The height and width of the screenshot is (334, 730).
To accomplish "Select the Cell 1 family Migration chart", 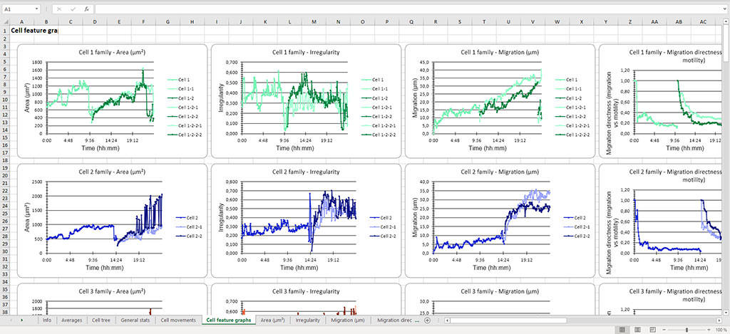I will pos(500,101).
